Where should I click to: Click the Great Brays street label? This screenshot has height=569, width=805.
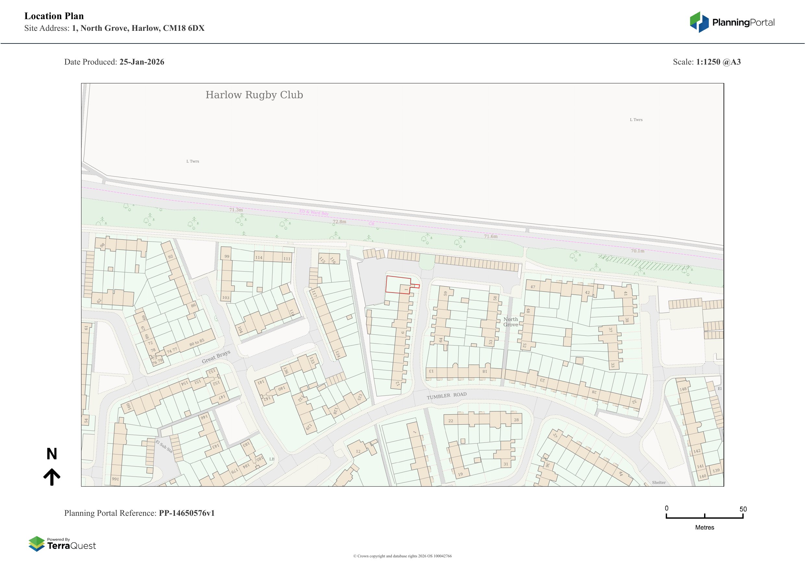(216, 357)
